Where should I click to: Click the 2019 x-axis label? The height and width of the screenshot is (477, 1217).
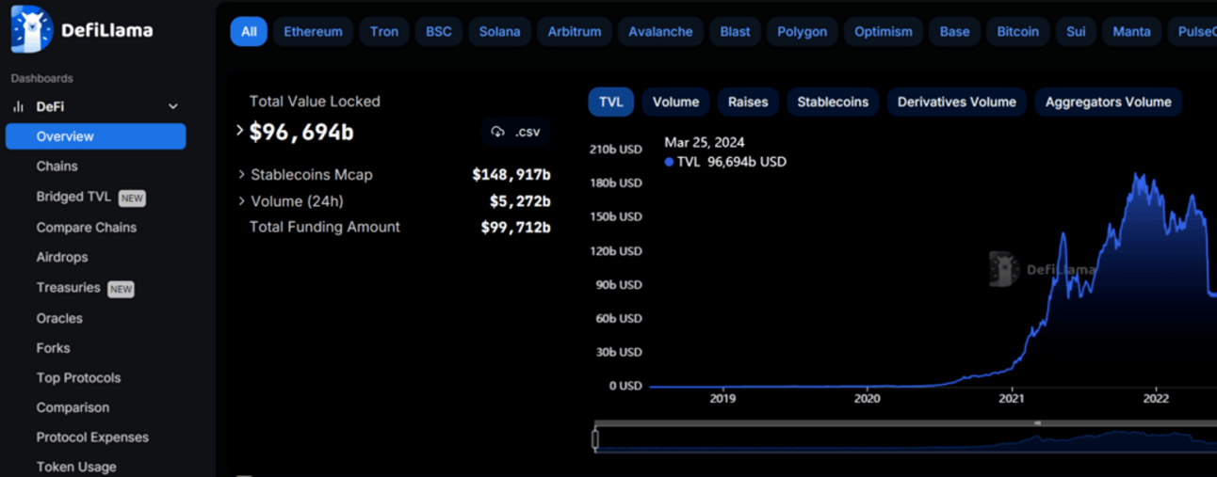pos(722,398)
